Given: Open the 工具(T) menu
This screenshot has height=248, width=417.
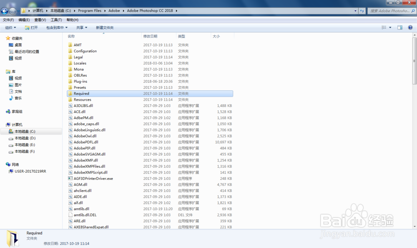Looking at the screenshot, I should pos(56,20).
